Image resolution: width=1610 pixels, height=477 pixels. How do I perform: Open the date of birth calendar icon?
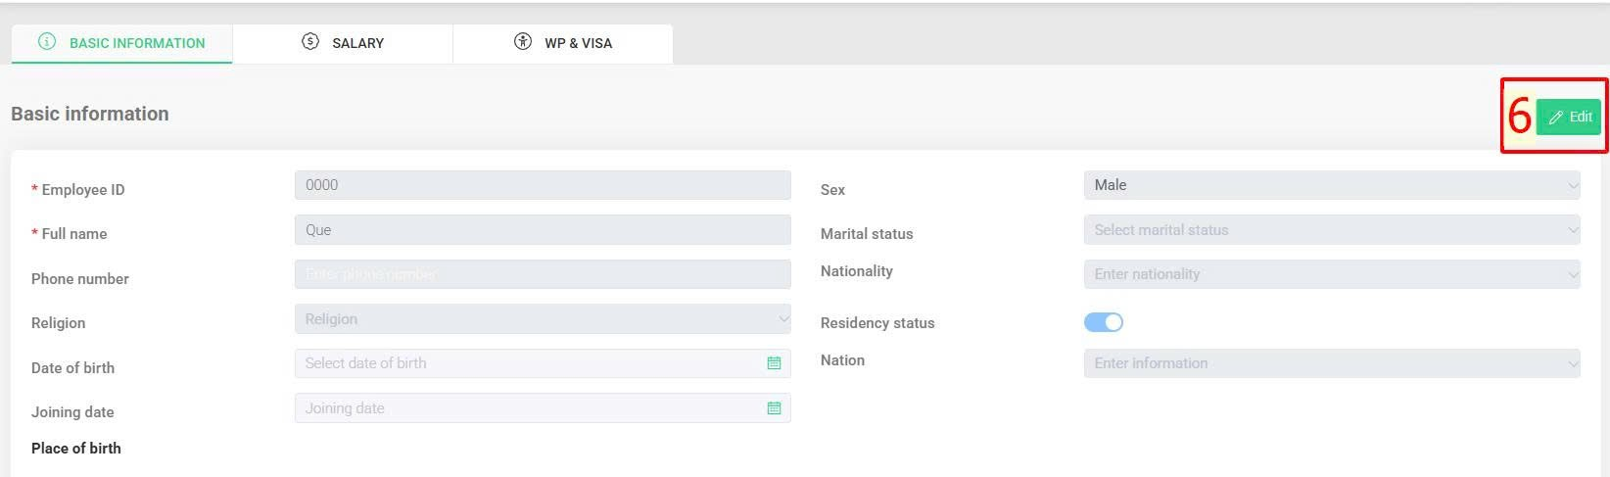coord(774,363)
